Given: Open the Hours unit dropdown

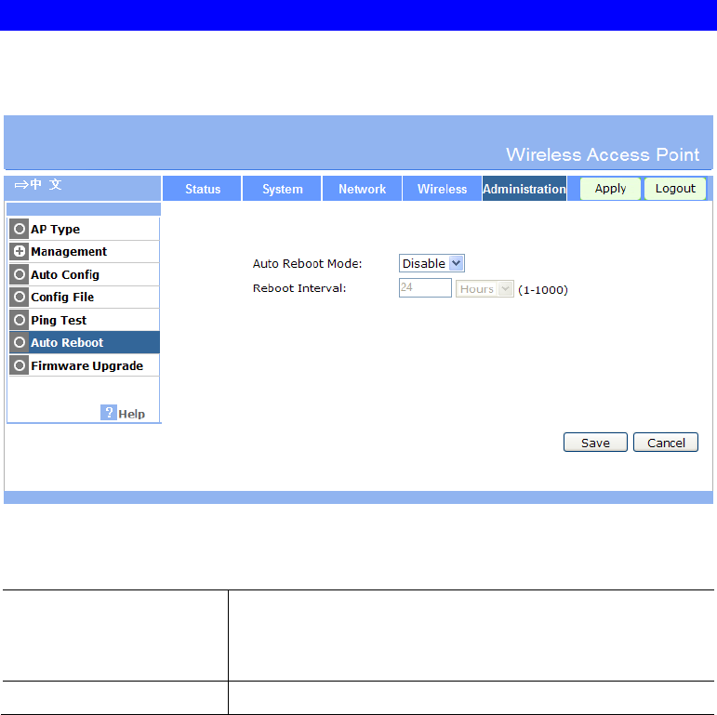Looking at the screenshot, I should click(x=485, y=289).
